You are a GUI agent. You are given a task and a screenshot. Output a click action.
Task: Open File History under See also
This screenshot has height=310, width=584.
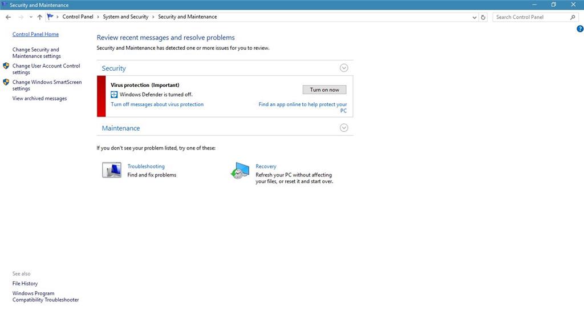pyautogui.click(x=25, y=284)
